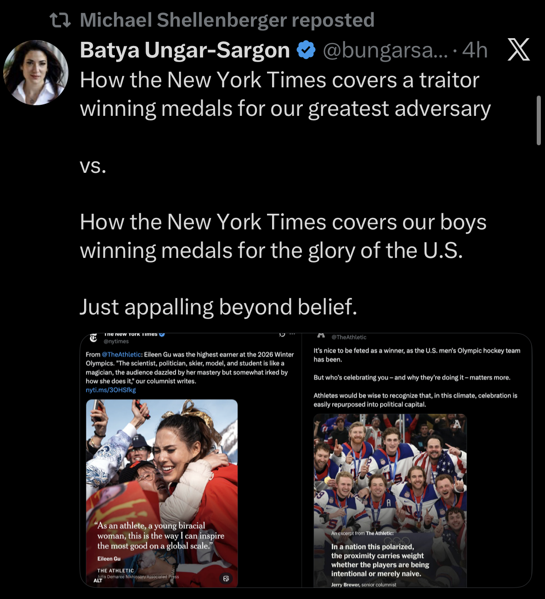Open the X logo icon
This screenshot has height=599, width=545.
519,50
